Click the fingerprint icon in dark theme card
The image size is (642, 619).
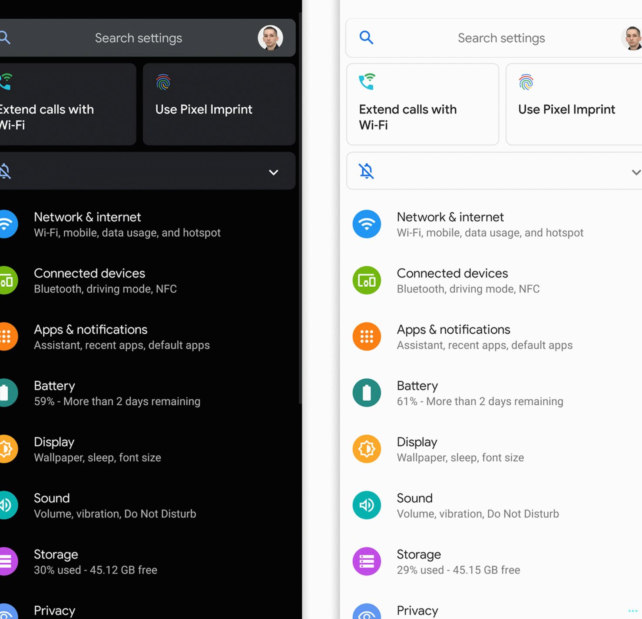click(163, 82)
